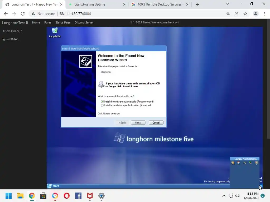Open the Brave browser taskbar icon
This screenshot has height=202, width=270.
[55, 196]
